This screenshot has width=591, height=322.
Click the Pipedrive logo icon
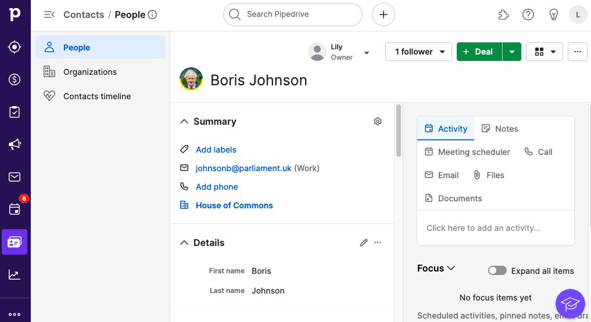coord(15,14)
